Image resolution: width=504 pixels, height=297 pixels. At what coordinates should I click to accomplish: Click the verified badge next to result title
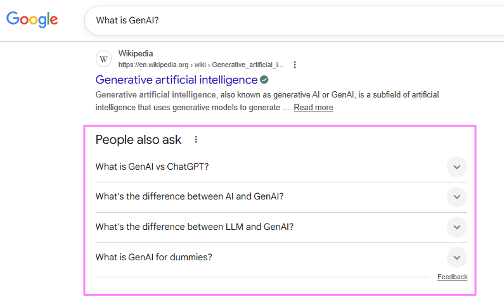coord(264,80)
